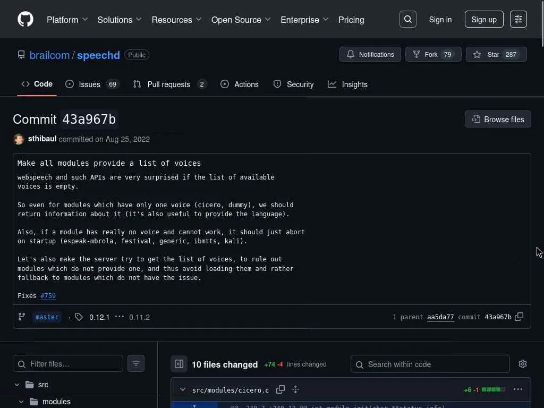This screenshot has height=408, width=544.
Task: Open the file filter options button
Action: [x=136, y=363]
